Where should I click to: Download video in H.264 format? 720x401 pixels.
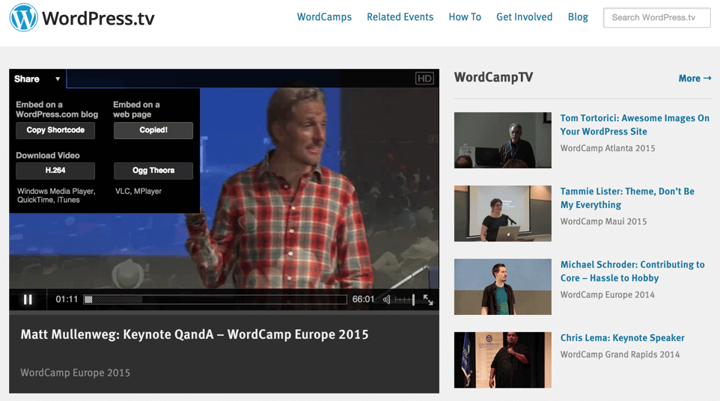55,171
